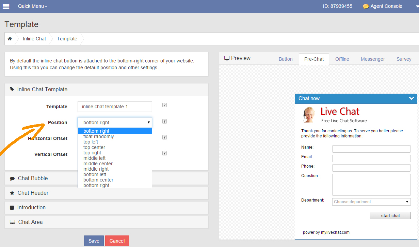
Task: Click help icon next to Position dropdown
Action: click(164, 121)
